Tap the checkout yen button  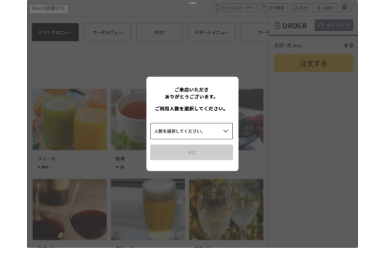(324, 8)
